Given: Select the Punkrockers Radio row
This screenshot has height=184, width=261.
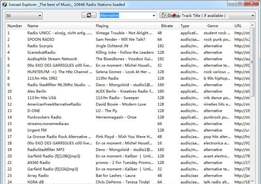Looking at the screenshot, I should point(128,117).
